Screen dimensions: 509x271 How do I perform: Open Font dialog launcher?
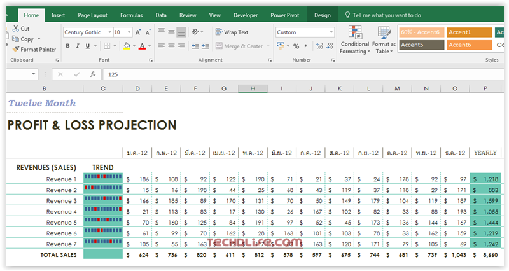151,60
